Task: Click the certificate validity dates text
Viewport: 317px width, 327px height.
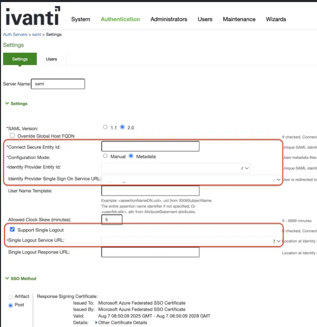Action: coord(154,316)
